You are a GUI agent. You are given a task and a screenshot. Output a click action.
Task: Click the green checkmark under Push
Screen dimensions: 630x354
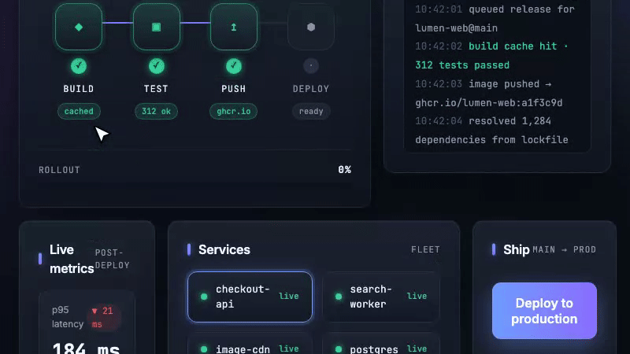point(233,66)
